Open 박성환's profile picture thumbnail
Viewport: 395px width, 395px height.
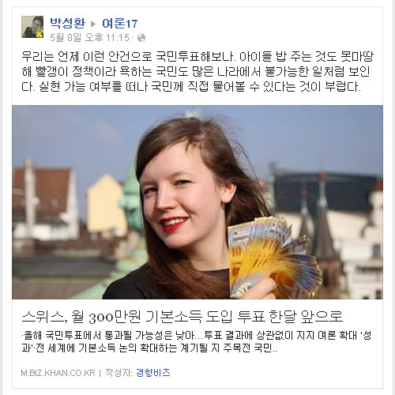[32, 27]
